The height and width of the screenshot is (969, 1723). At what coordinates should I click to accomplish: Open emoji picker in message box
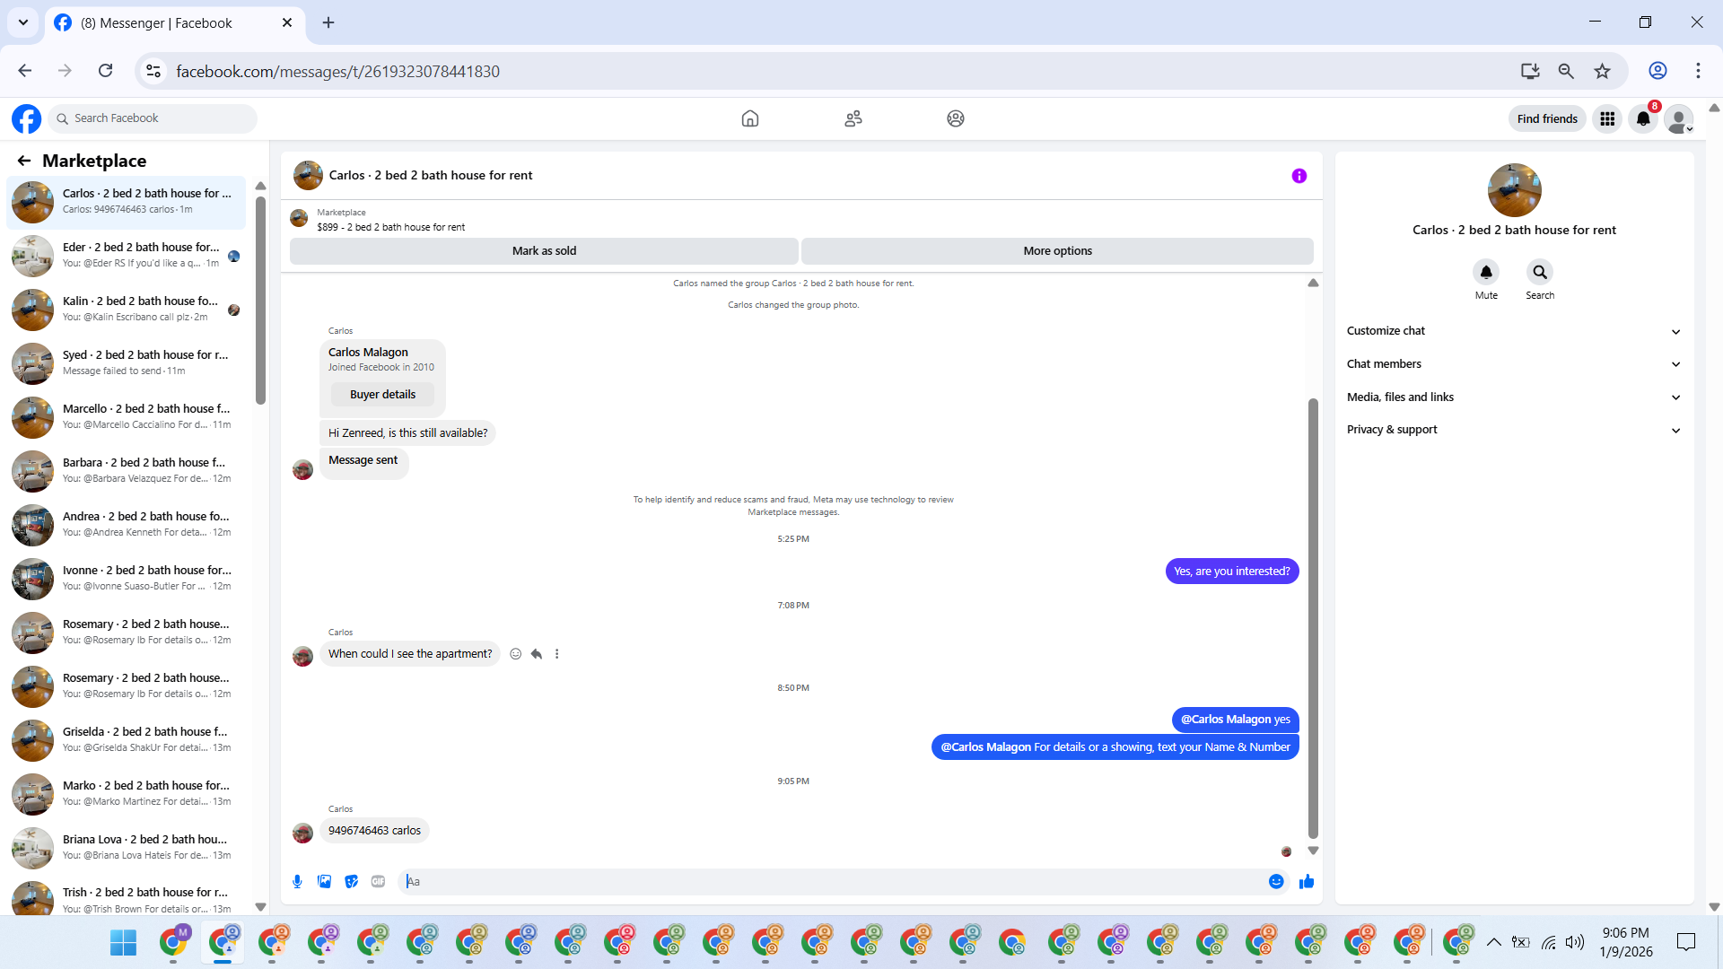pyautogui.click(x=1275, y=882)
